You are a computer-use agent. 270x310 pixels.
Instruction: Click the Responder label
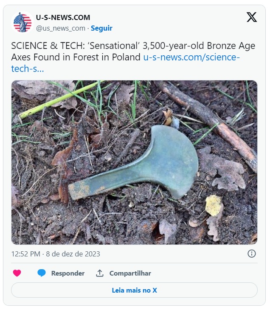coord(68,273)
